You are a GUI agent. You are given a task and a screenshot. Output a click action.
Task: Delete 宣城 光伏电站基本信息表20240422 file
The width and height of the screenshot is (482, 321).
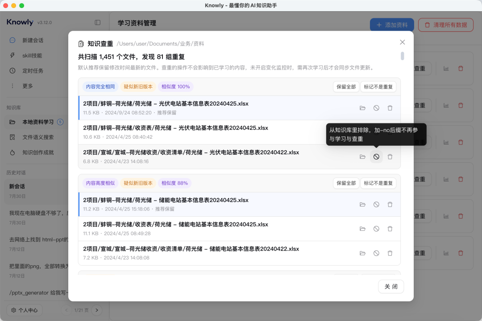(x=390, y=156)
